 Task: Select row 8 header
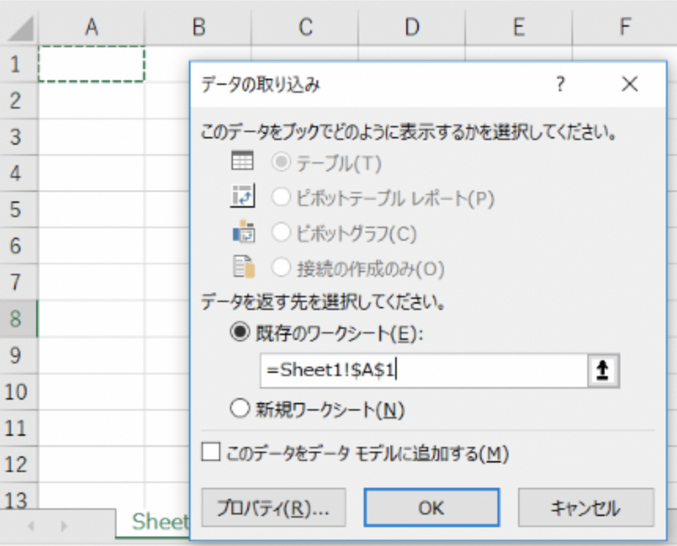17,319
